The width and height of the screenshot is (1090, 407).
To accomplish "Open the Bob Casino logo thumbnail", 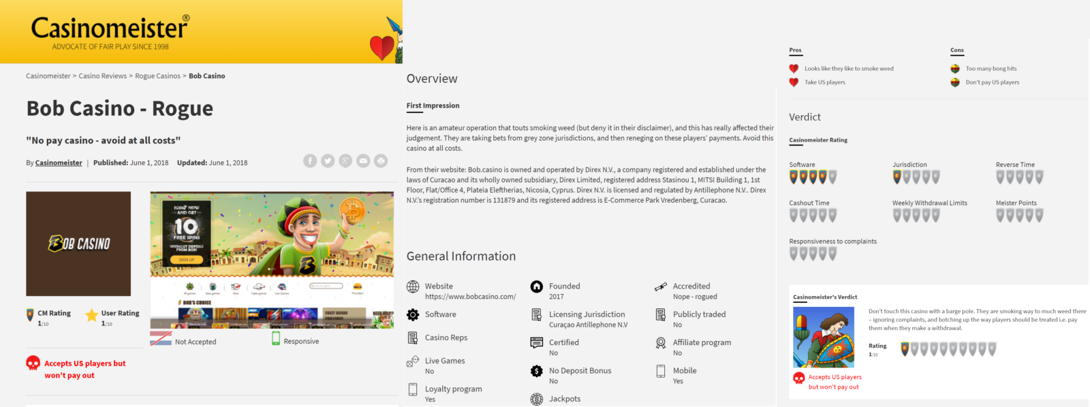I will (78, 244).
